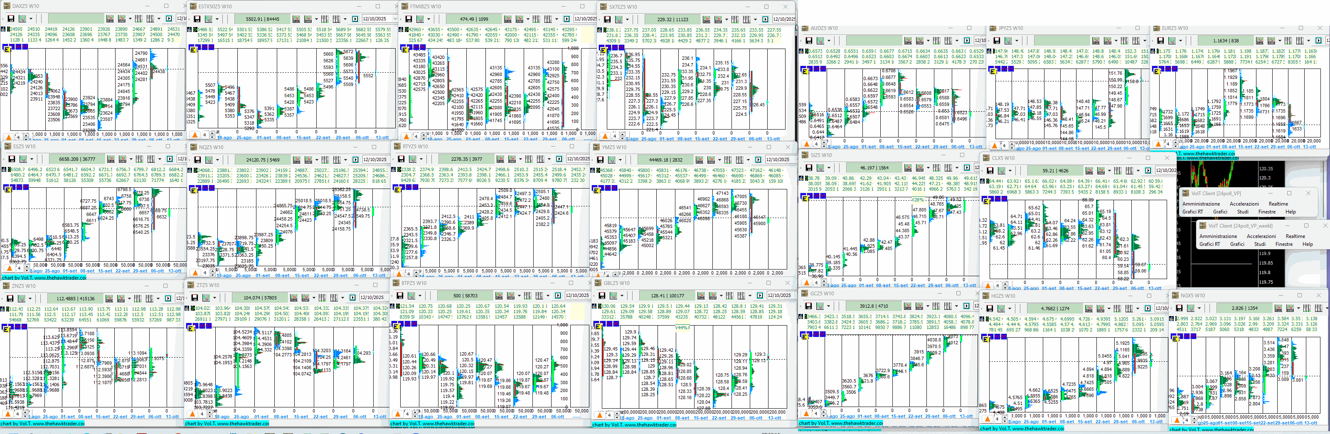The image size is (1330, 434).
Task: Click the SAVE chart icon in ESTX50Z5 window
Action: click(x=296, y=19)
